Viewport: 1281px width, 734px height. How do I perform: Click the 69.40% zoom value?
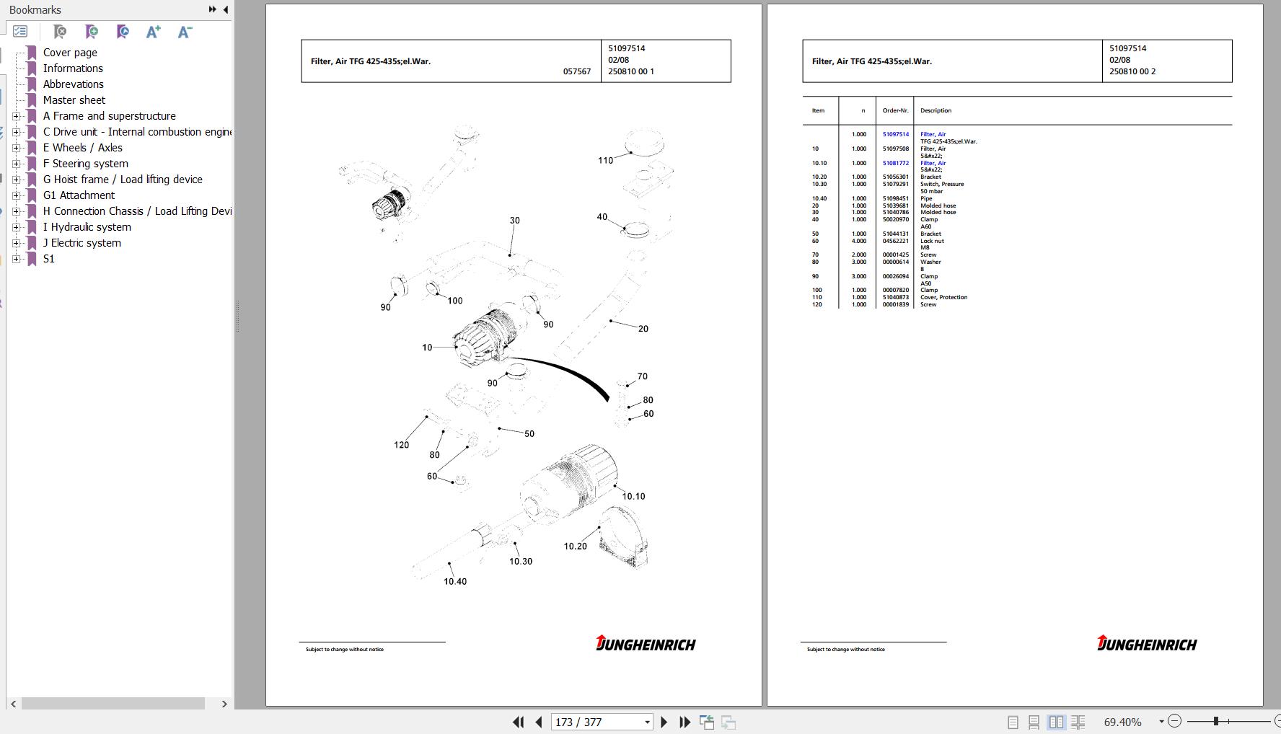tap(1123, 722)
